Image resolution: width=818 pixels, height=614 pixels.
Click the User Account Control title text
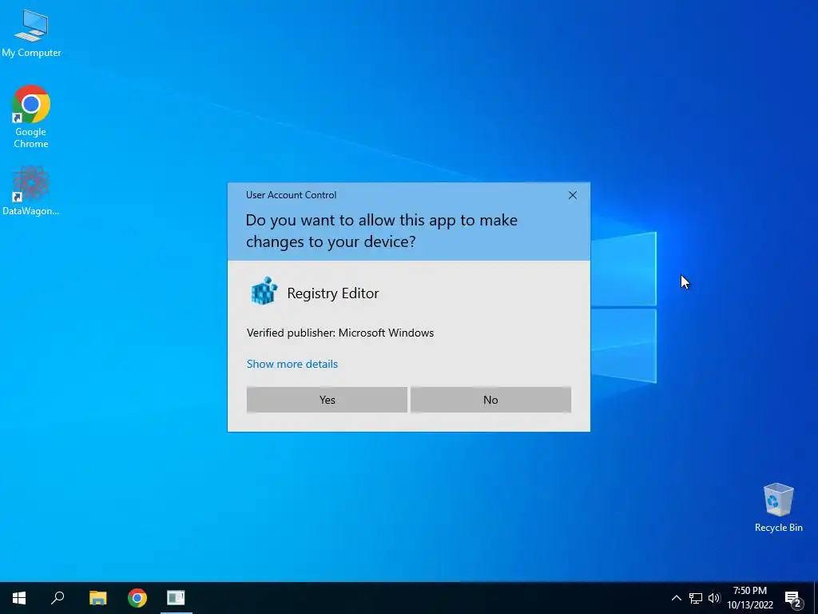[291, 195]
